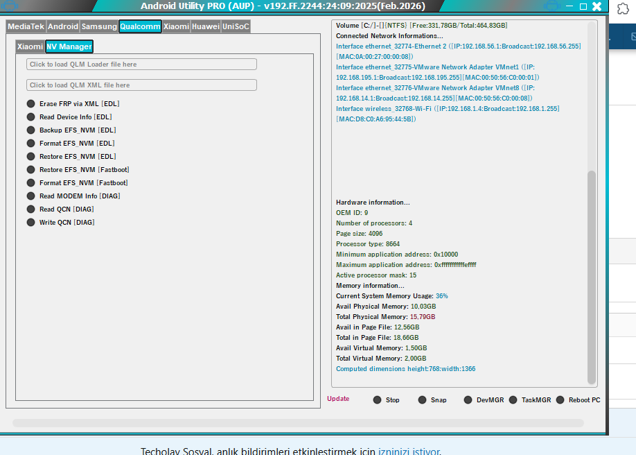636x455 pixels.
Task: Click 'Total Physical Memory: 15,79GB' line
Action: click(386, 317)
